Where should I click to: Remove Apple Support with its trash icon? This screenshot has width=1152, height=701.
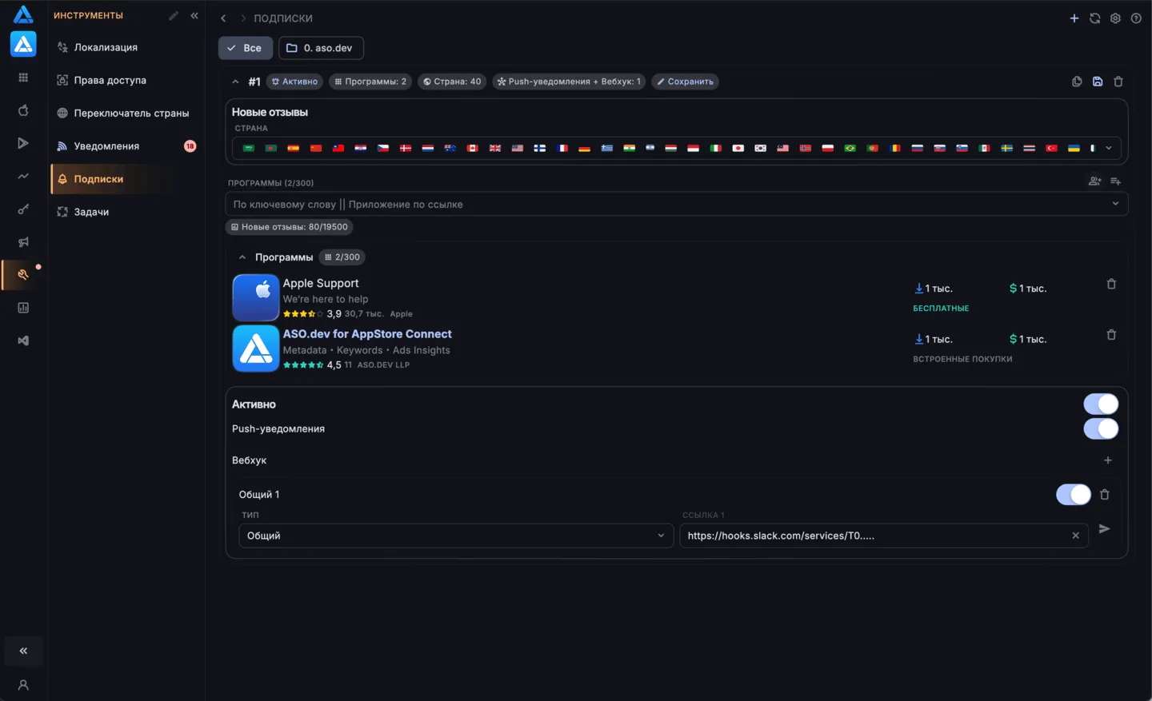[1111, 284]
